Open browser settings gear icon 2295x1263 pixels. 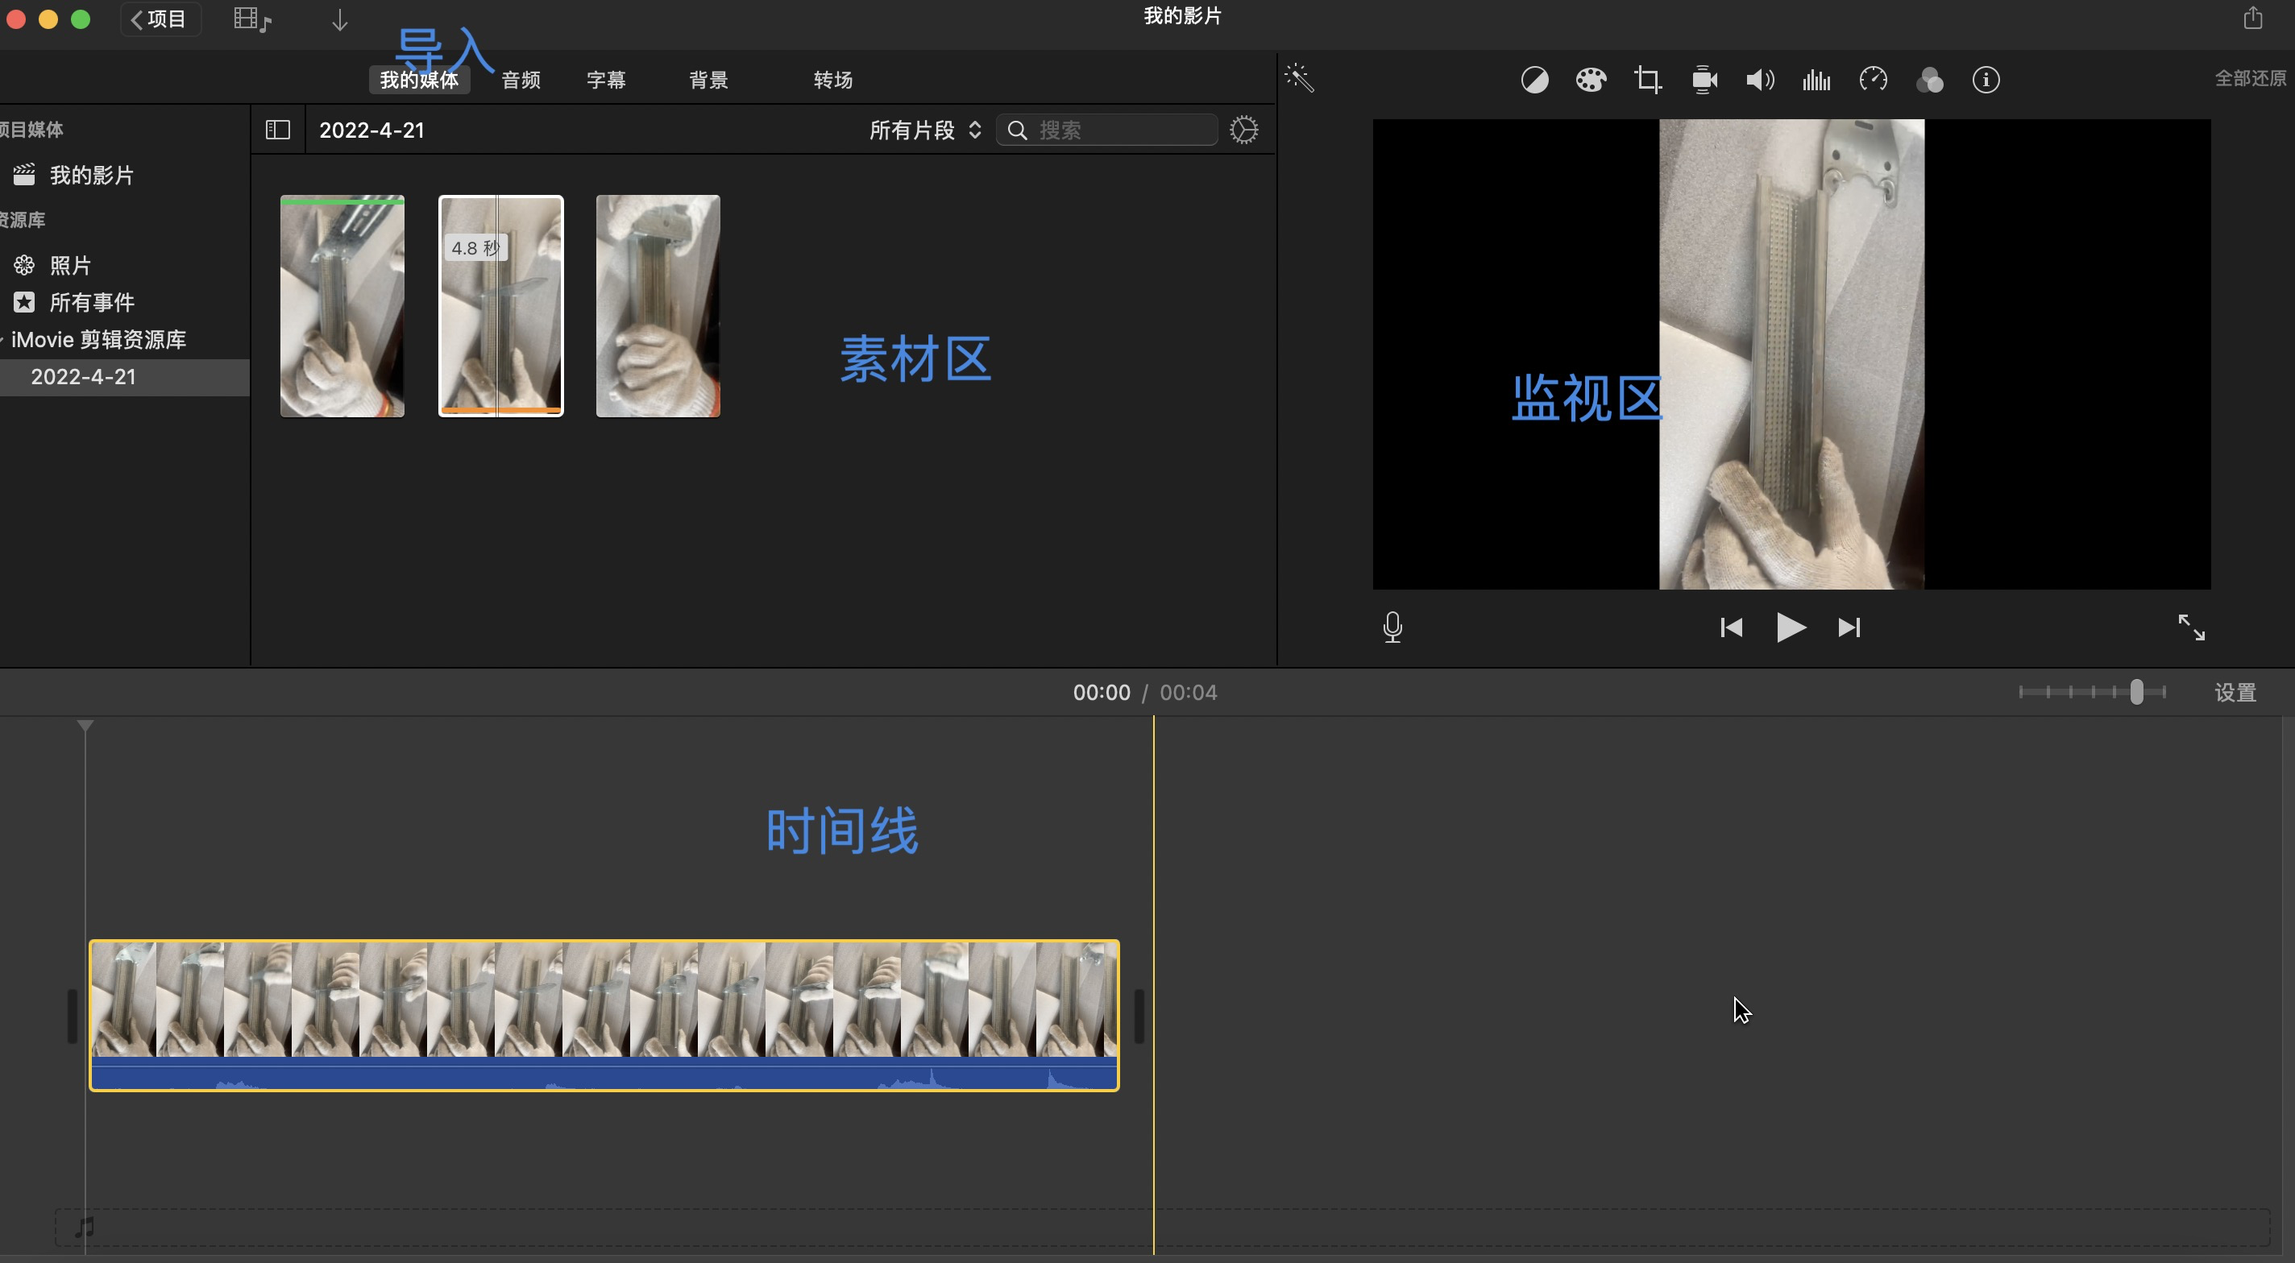(1243, 130)
